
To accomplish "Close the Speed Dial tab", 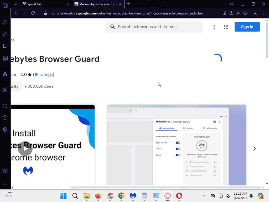I will (69, 4).
